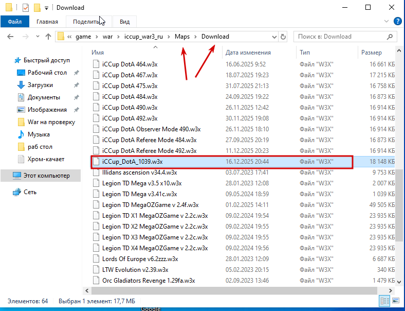Click the iccup_war3_ru breadcrumb
Screen dimensions: 405x311
tap(143, 37)
